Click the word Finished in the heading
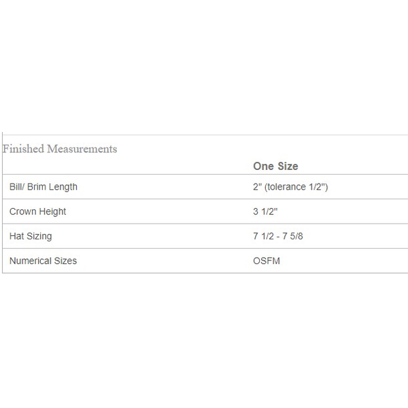408x408 pixels. (x=22, y=149)
